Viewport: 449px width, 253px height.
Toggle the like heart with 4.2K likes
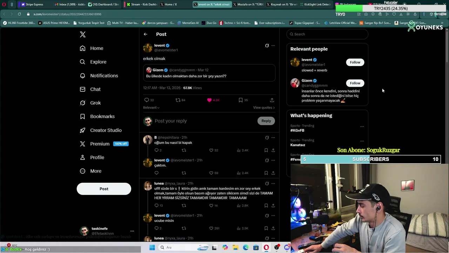click(213, 100)
